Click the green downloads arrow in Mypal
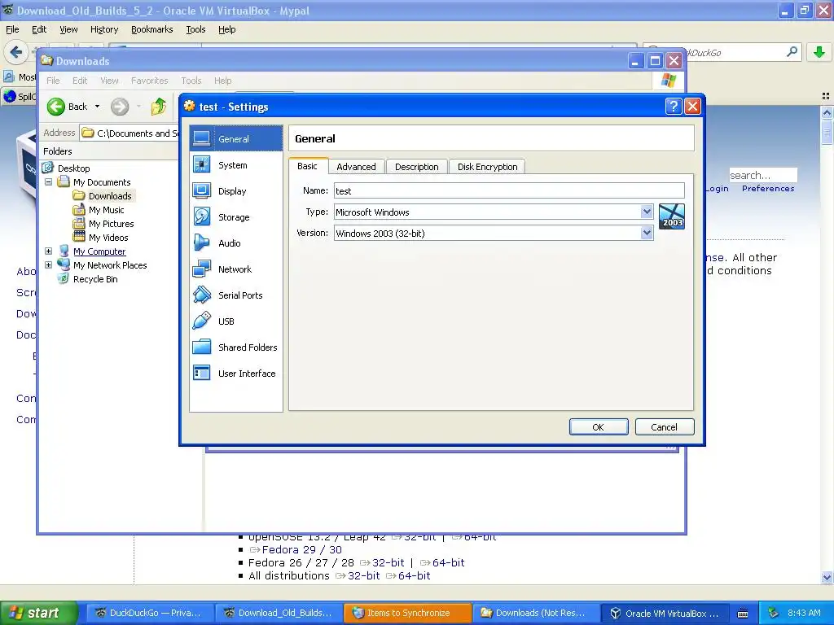Image resolution: width=834 pixels, height=625 pixels. [x=819, y=52]
